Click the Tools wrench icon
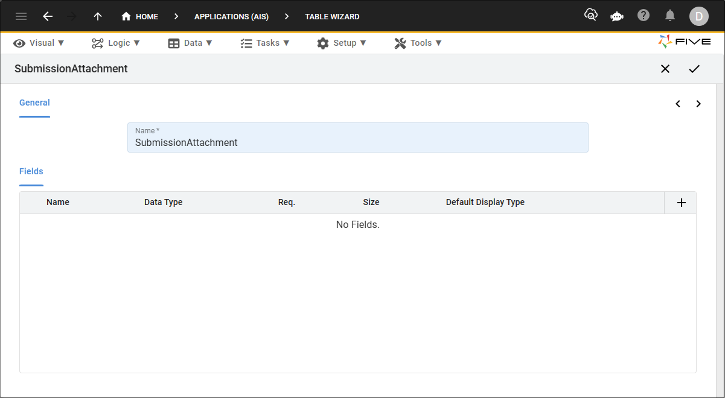 [400, 43]
